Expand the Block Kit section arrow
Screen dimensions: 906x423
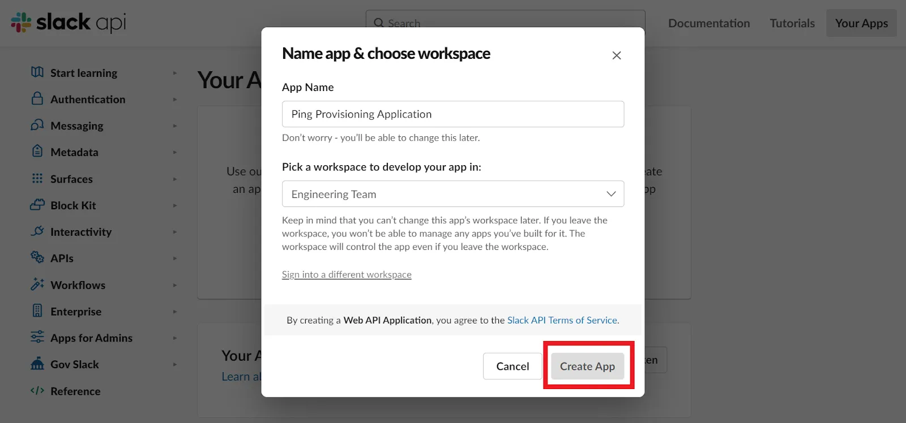pyautogui.click(x=175, y=205)
